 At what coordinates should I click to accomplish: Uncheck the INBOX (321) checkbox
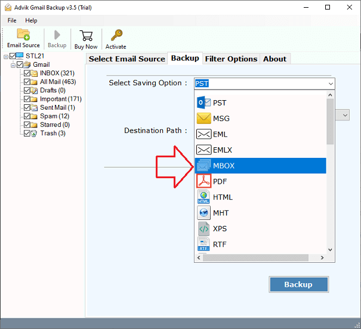[27, 73]
